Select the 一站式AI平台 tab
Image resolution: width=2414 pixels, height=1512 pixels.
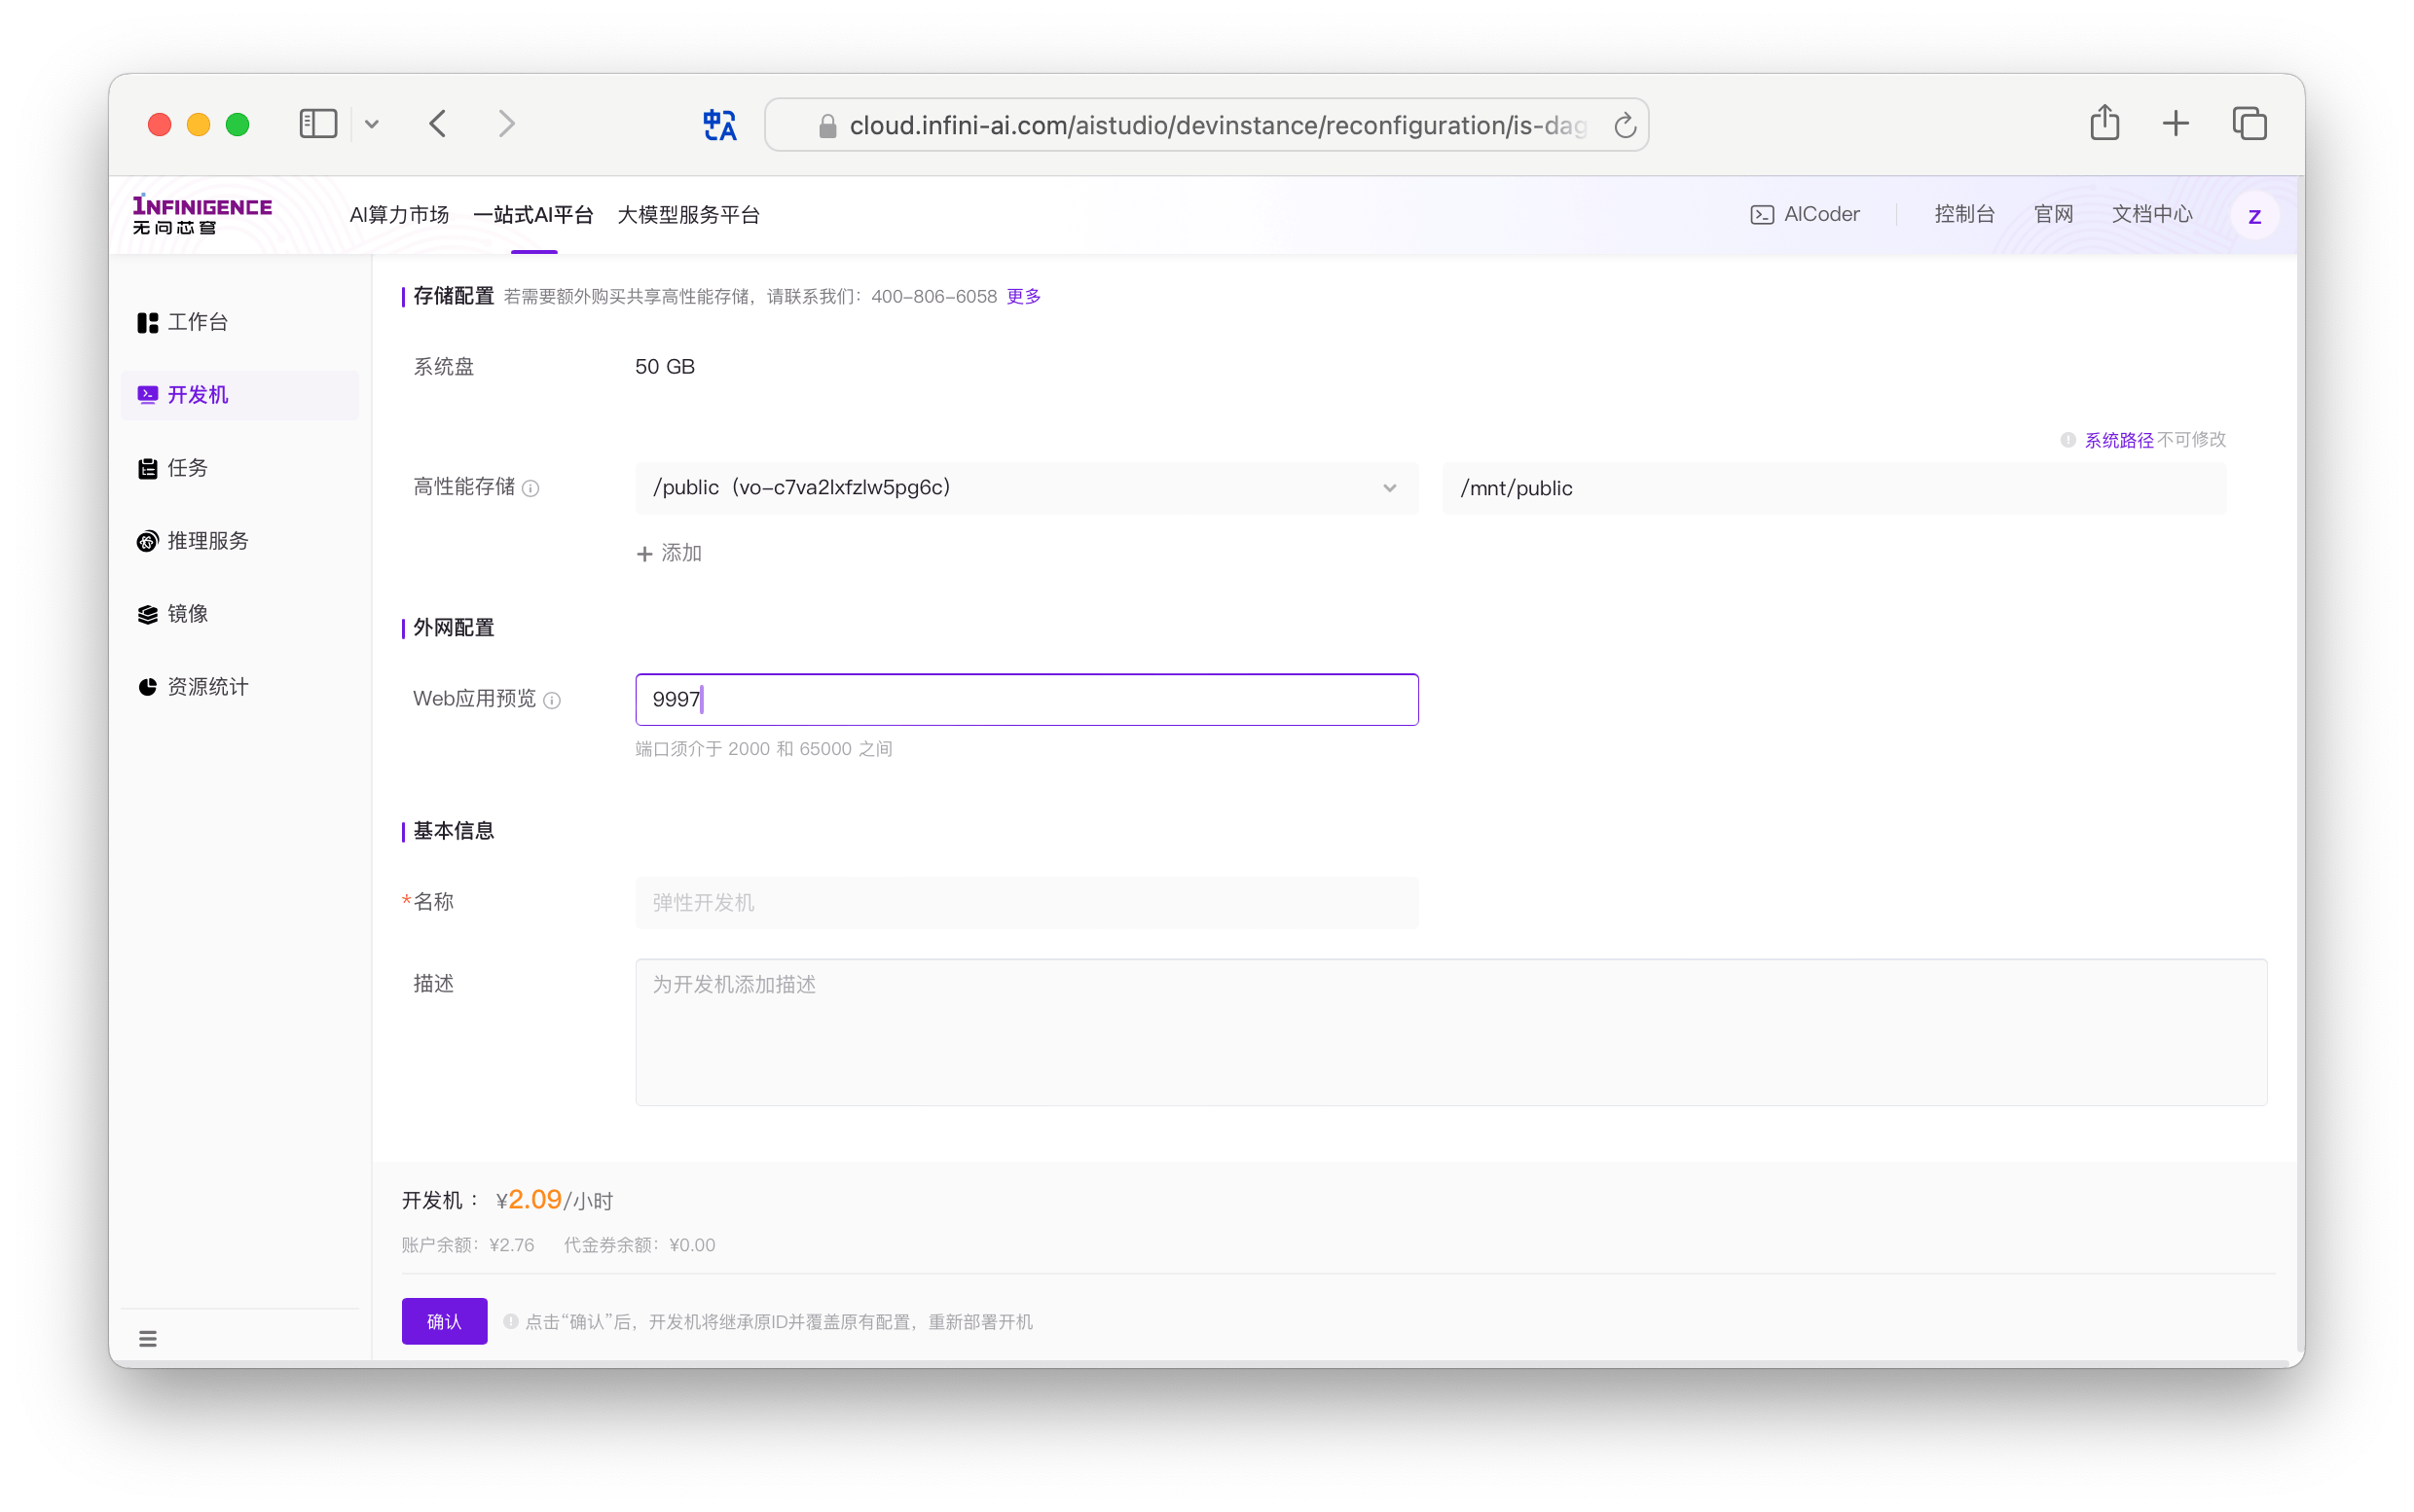(533, 215)
